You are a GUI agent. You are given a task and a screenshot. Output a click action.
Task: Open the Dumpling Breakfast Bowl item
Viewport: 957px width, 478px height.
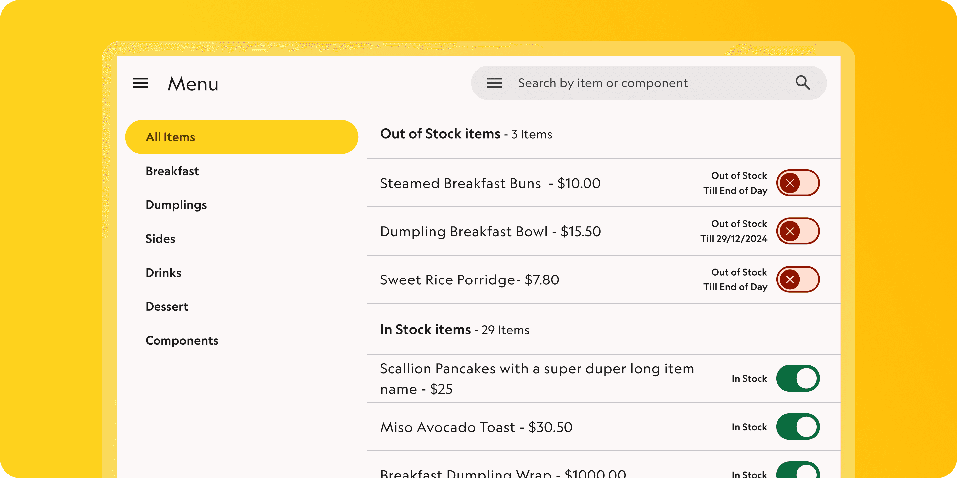[490, 232]
